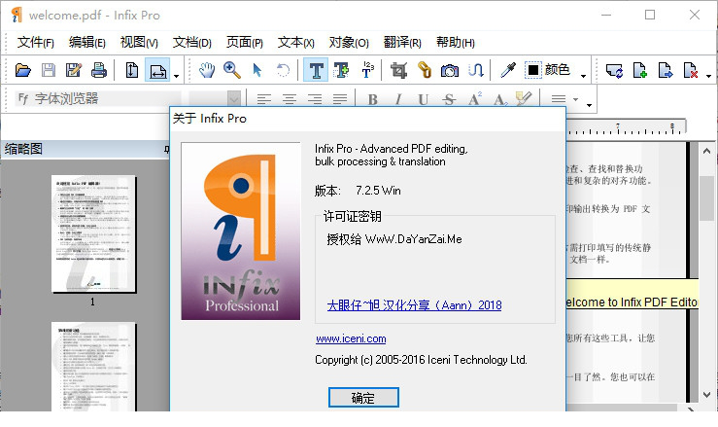Open the 颜色 dropdown arrow
718x427 pixels.
click(583, 76)
